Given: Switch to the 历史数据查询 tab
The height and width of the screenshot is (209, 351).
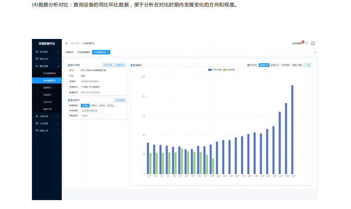Looking at the screenshot, I should pyautogui.click(x=84, y=52).
